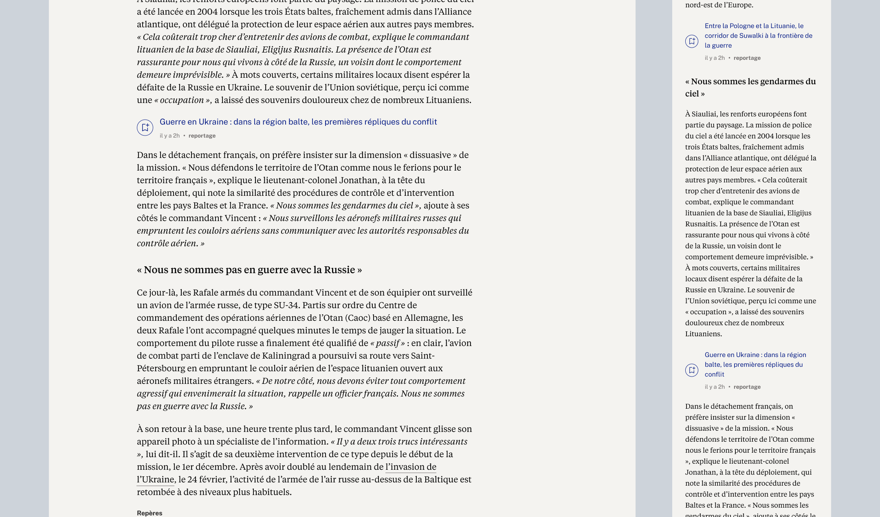The width and height of the screenshot is (880, 517).
Task: Click 'reportage' tag under sidebar Suwalki article
Action: click(x=747, y=58)
